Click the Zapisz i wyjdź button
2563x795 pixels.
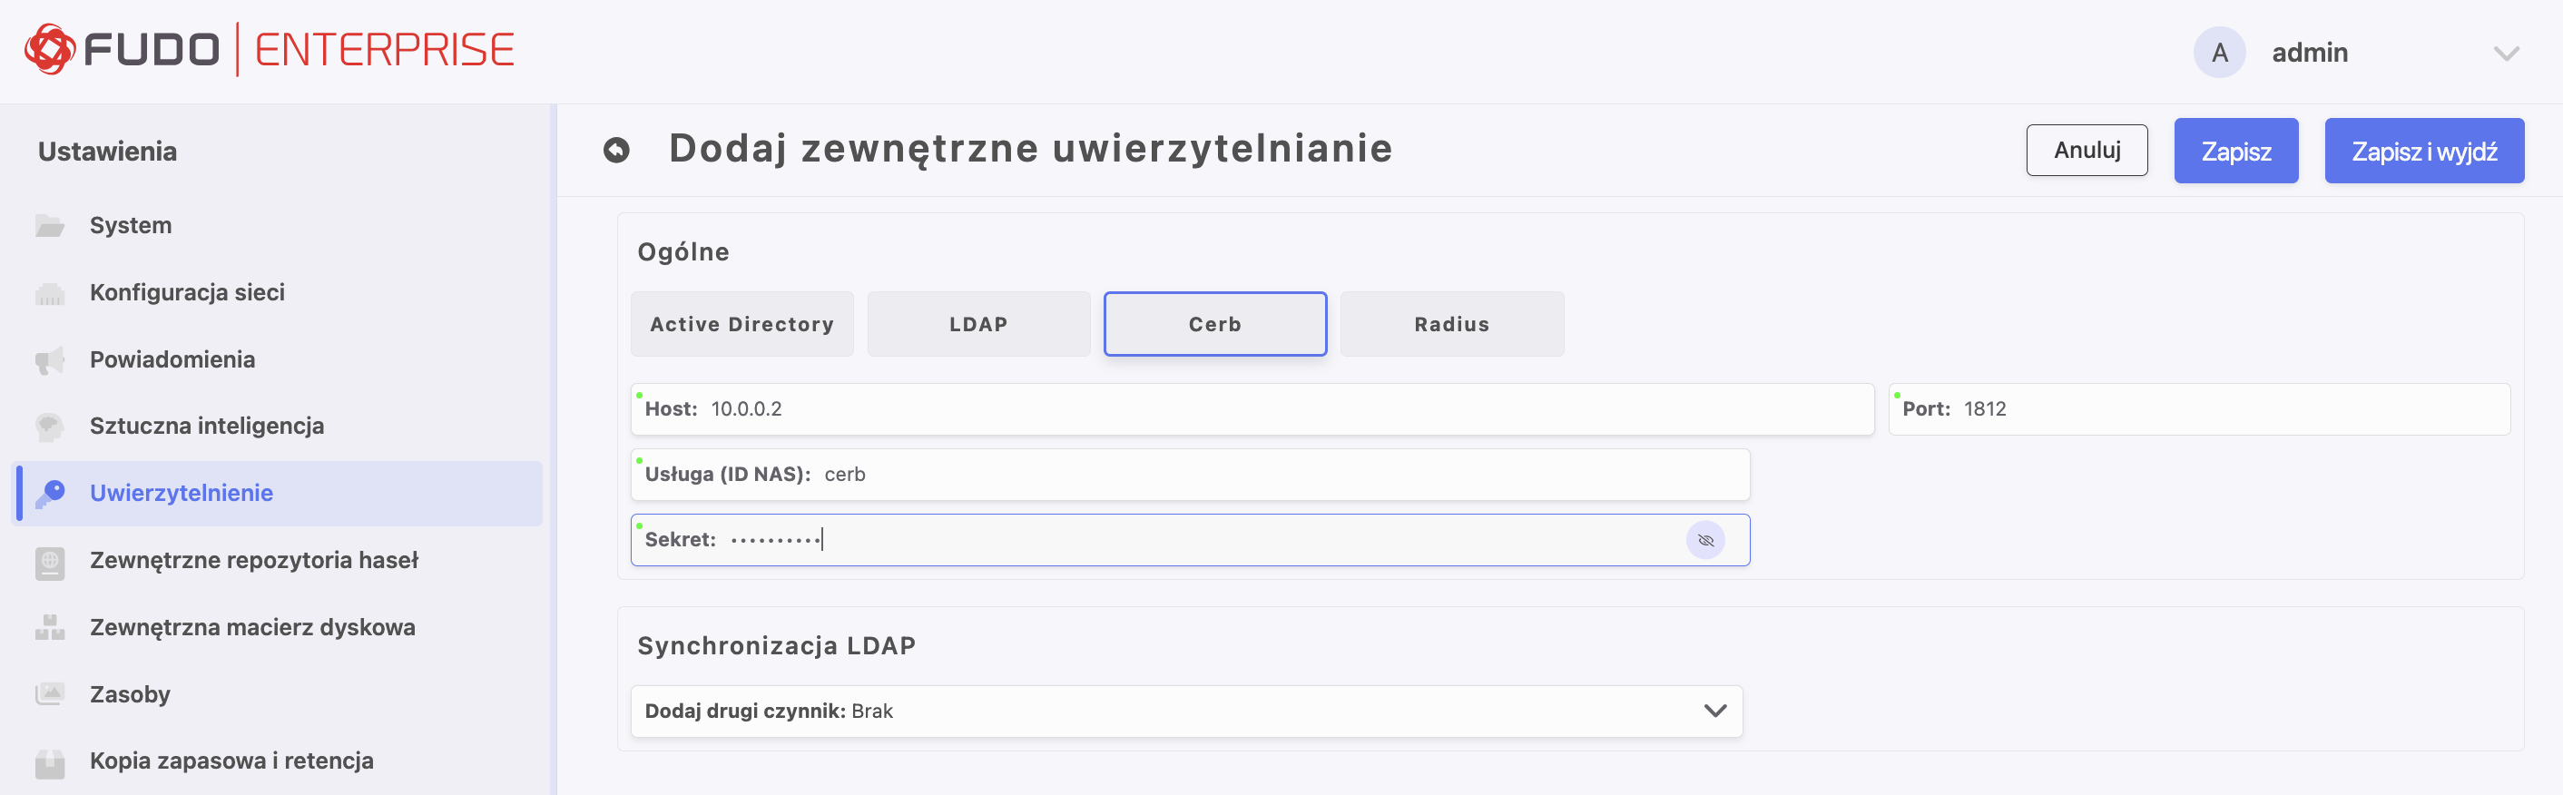2424,152
